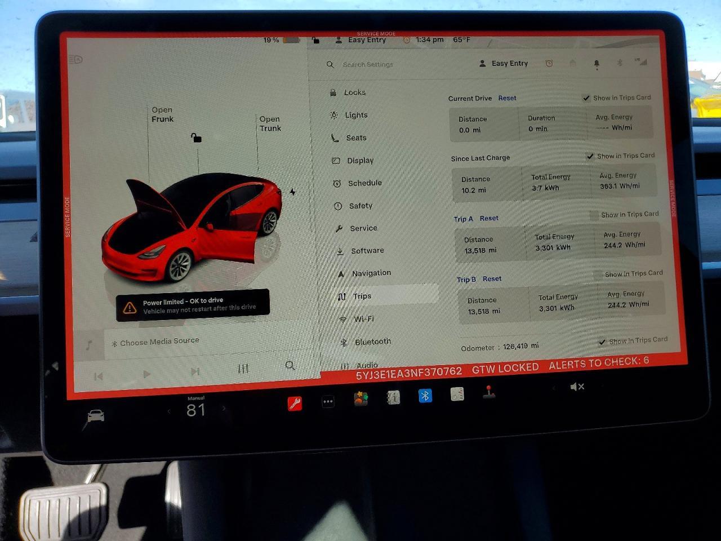Toggle Current Drive Show in Trips Card
Screen dimensions: 721x541
tap(586, 97)
